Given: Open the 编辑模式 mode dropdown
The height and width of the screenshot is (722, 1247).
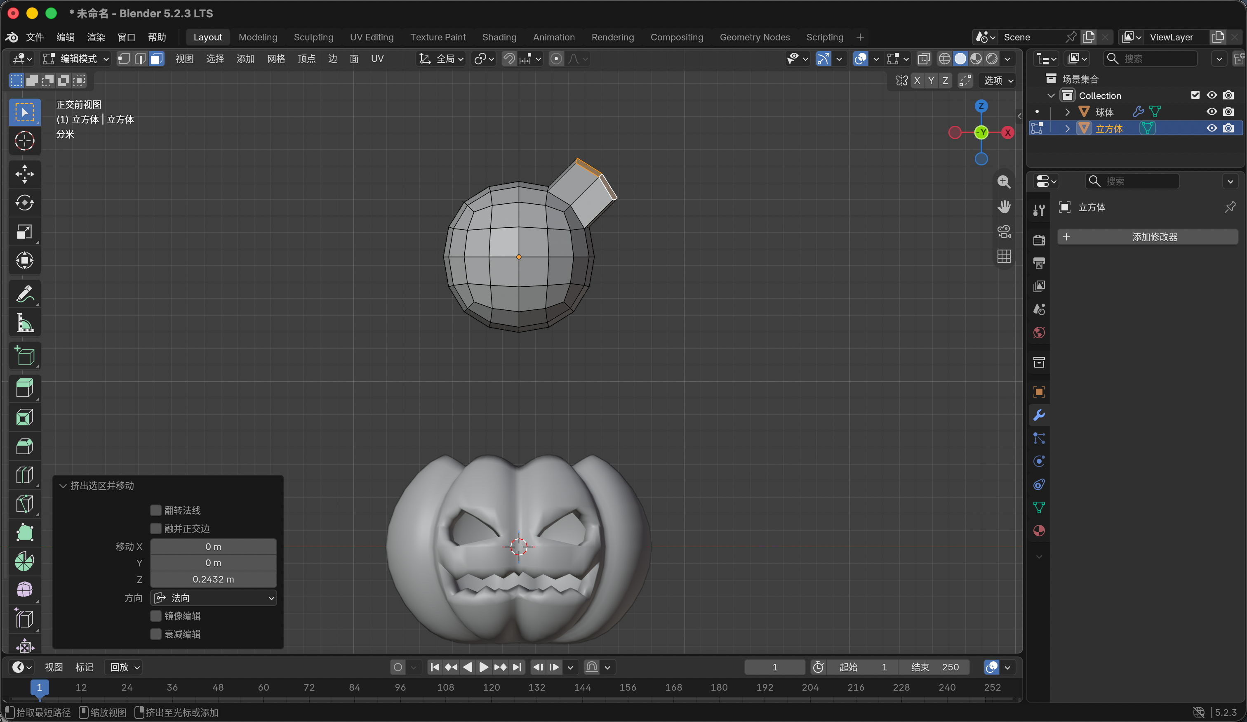Looking at the screenshot, I should click(x=76, y=59).
